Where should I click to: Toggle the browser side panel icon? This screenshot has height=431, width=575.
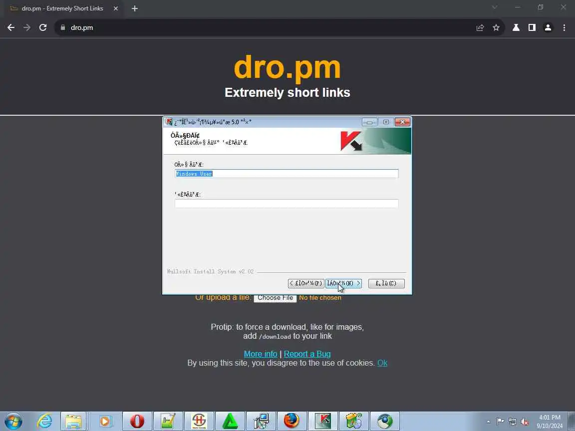tap(532, 27)
